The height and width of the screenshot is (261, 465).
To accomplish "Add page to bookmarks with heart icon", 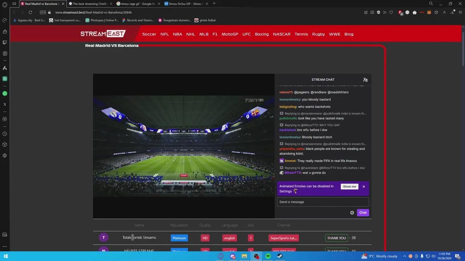I will (x=391, y=12).
